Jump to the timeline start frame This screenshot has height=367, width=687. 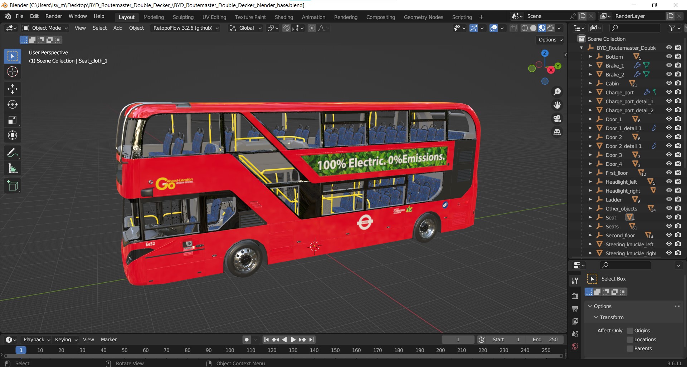point(266,339)
